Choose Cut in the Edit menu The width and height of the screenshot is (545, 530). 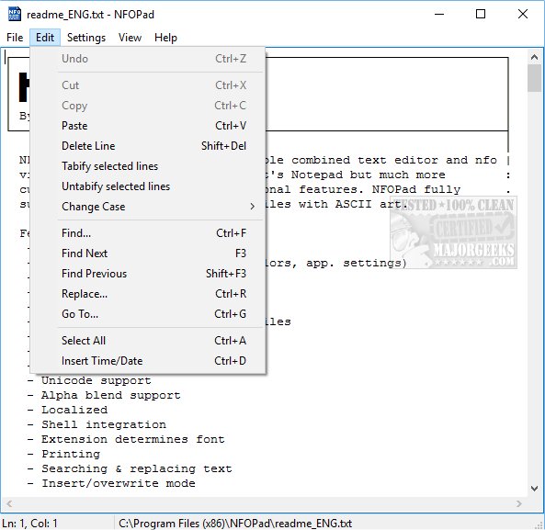point(148,85)
